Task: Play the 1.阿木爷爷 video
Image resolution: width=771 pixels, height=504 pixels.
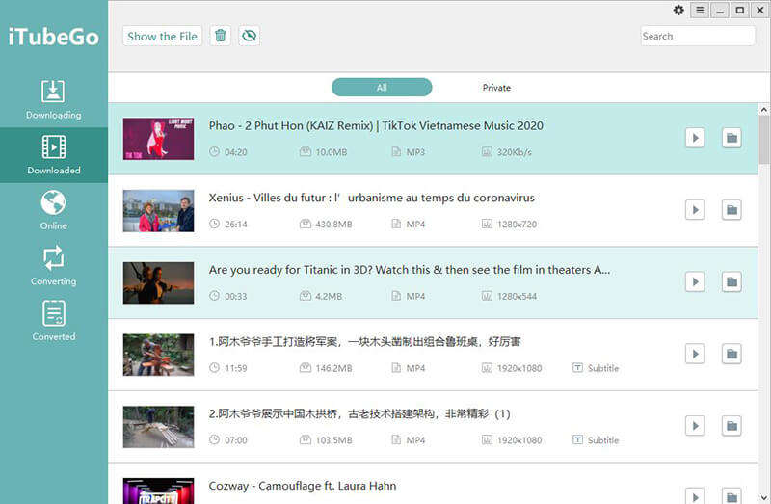Action: (695, 354)
